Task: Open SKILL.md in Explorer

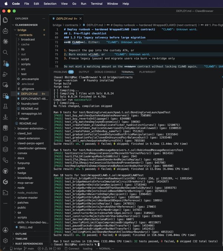Action: click(x=26, y=227)
